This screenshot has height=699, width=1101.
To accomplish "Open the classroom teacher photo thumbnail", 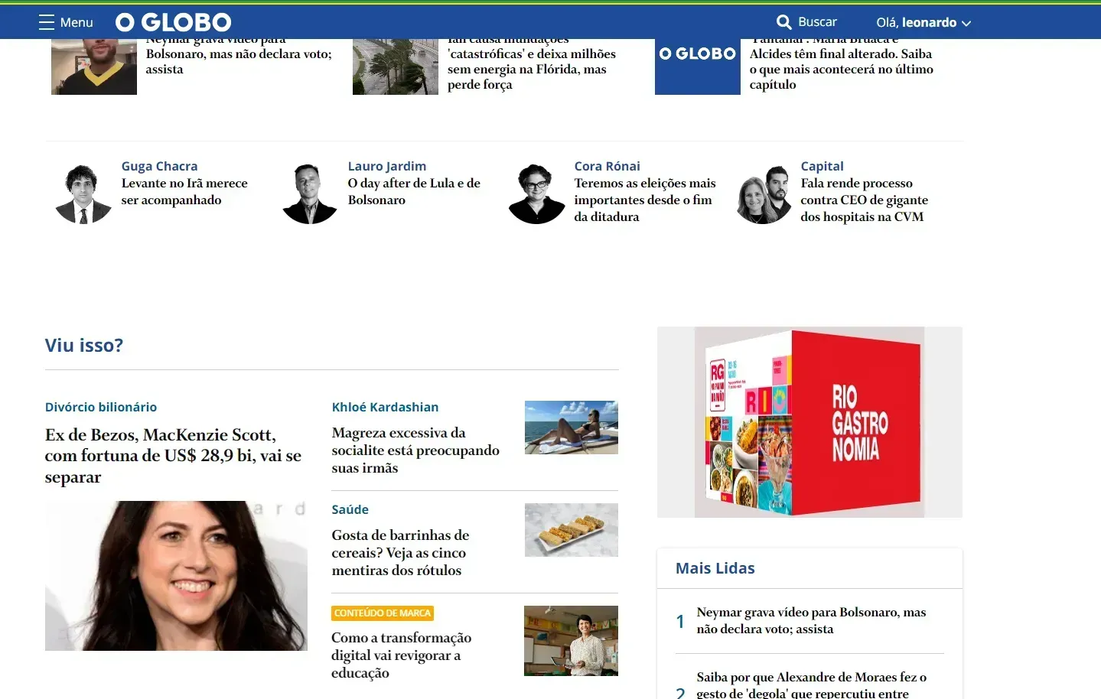I will 571,641.
